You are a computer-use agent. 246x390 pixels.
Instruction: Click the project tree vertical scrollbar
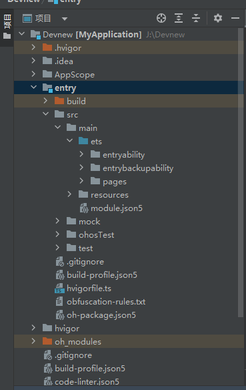[x=241, y=172]
